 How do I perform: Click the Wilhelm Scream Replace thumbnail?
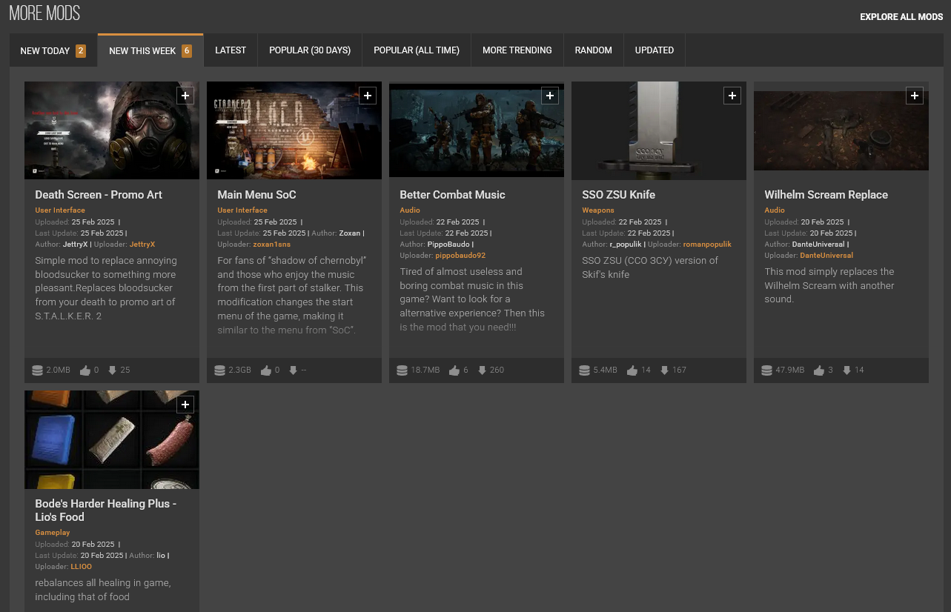coord(841,130)
